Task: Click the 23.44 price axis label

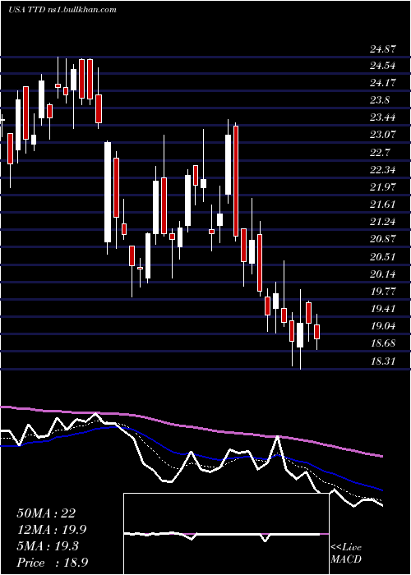Action: pos(383,117)
